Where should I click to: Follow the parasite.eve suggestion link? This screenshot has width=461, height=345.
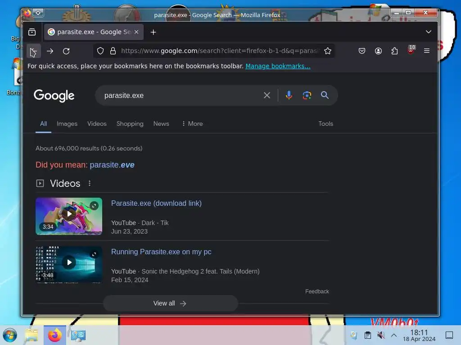[x=112, y=165]
